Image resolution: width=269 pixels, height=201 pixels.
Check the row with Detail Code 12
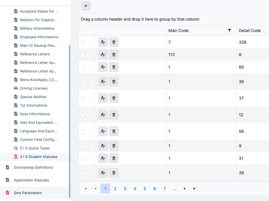[x=83, y=115]
